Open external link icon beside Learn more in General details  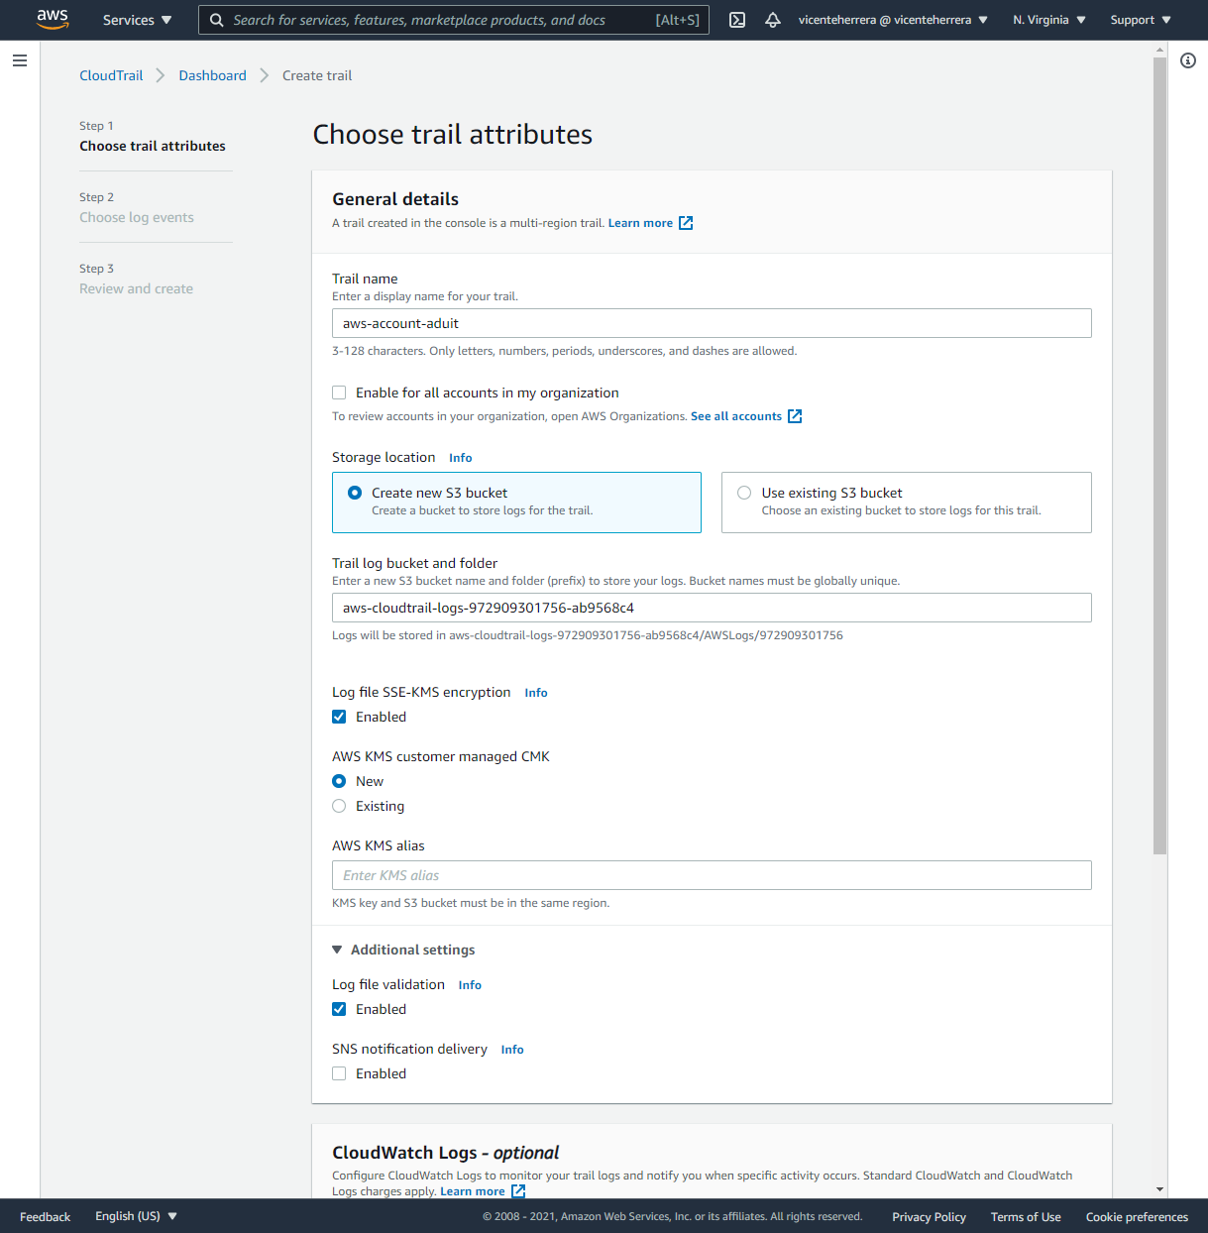tap(686, 223)
